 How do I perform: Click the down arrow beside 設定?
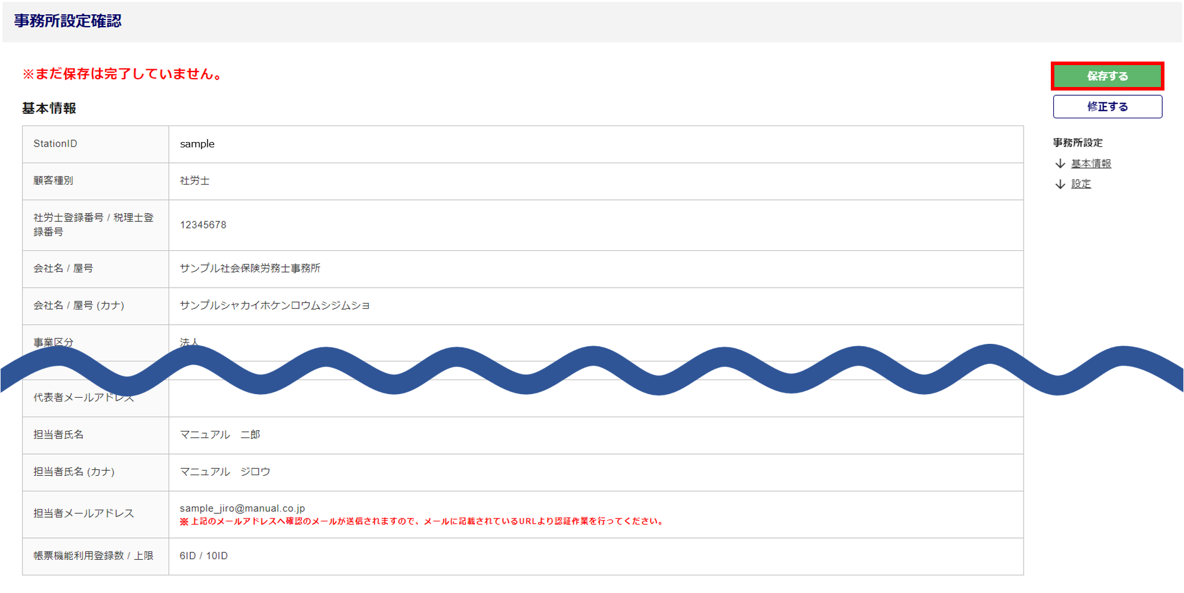tap(1060, 184)
